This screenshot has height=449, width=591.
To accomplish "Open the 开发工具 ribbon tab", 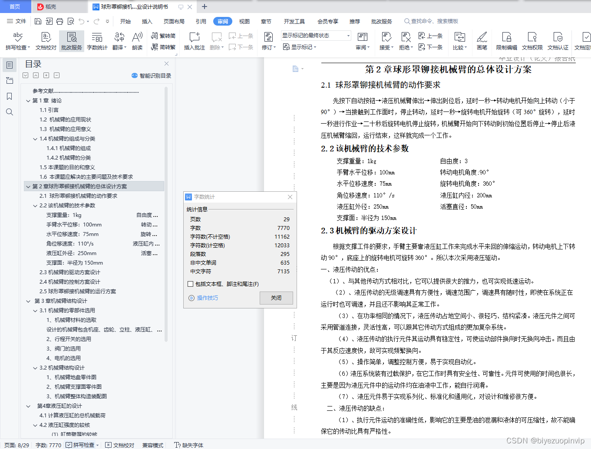I will click(x=294, y=21).
